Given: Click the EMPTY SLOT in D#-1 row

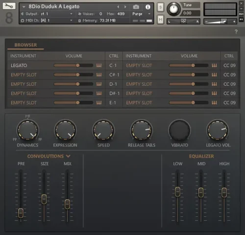Looking at the screenshot, I should pos(24,94).
